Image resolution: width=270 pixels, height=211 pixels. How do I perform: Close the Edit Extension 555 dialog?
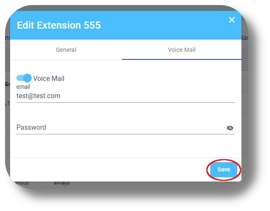[232, 20]
